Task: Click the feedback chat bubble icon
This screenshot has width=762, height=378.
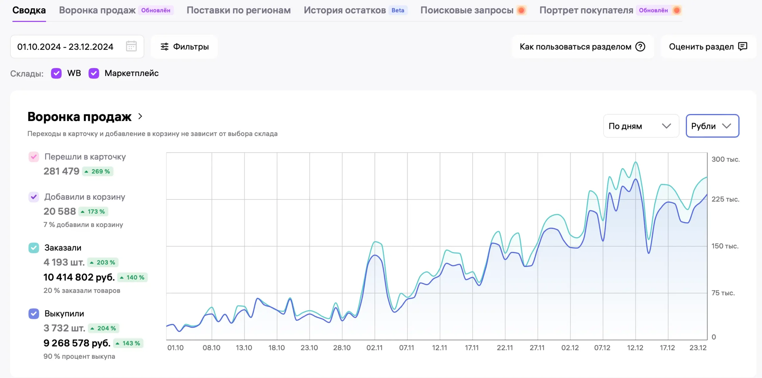Action: pyautogui.click(x=743, y=46)
